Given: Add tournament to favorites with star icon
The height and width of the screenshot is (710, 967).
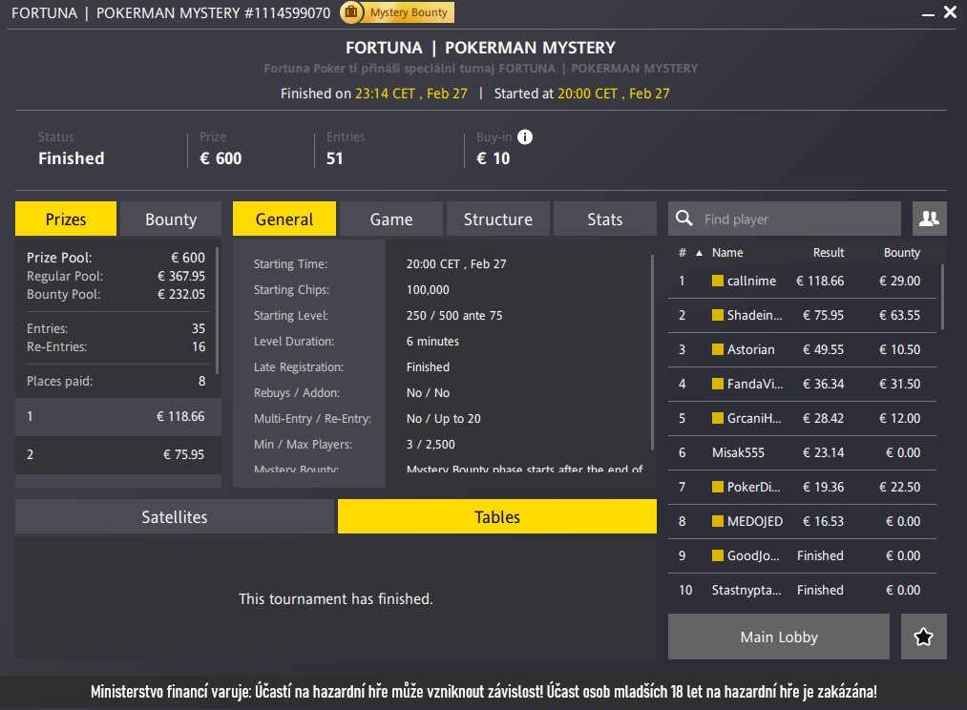Looking at the screenshot, I should pyautogui.click(x=923, y=637).
